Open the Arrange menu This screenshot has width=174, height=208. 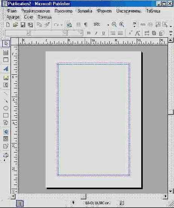(13, 17)
